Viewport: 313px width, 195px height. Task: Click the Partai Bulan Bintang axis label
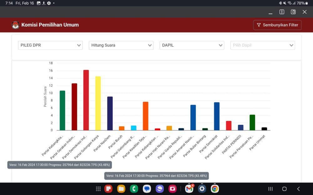point(194,146)
